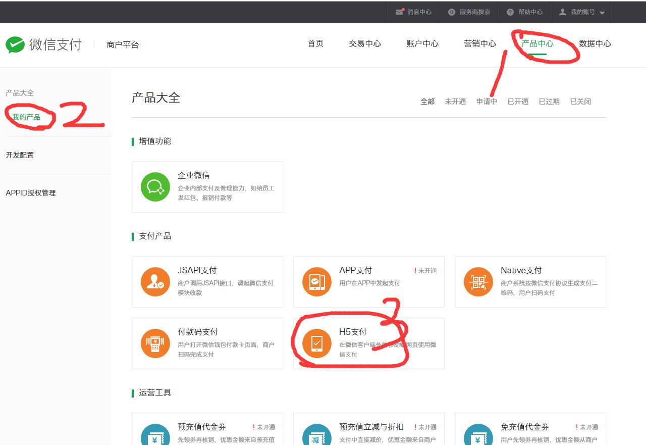Open the 预充值立减与折扣 product title
Screen dimensions: 646x445
[371, 427]
